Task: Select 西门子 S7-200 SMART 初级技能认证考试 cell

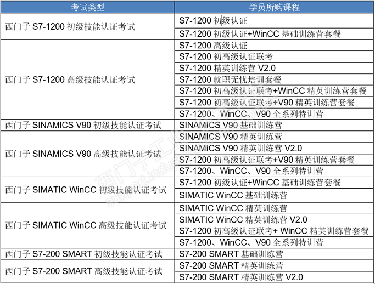Action: pos(87,254)
